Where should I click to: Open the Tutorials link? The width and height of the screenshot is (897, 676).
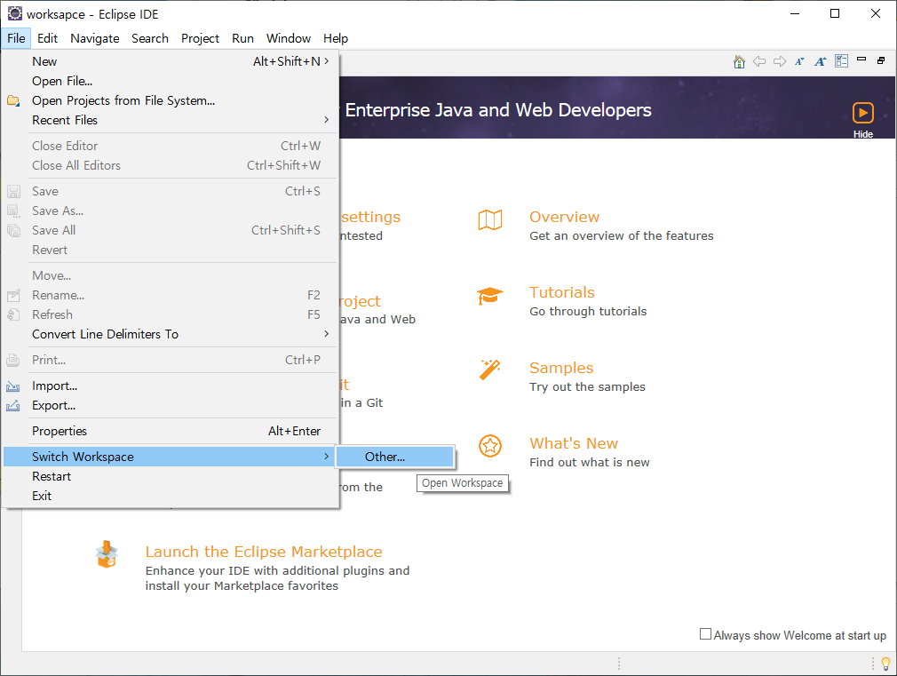[x=562, y=292]
